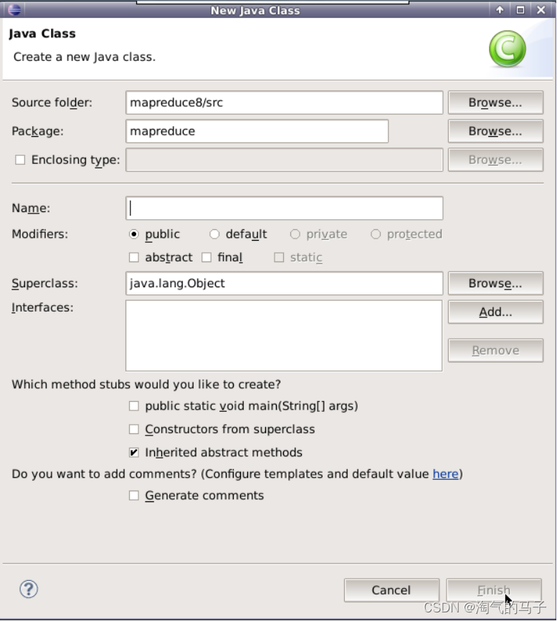Screen dimensions: 557x621
Task: Click the Finish button
Action: [494, 590]
